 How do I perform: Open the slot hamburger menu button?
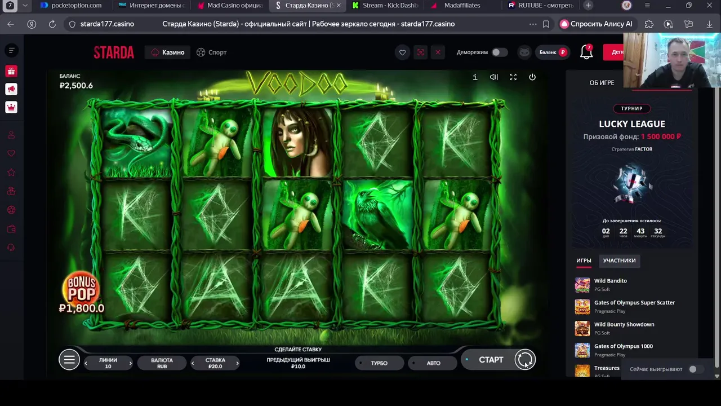(x=69, y=360)
